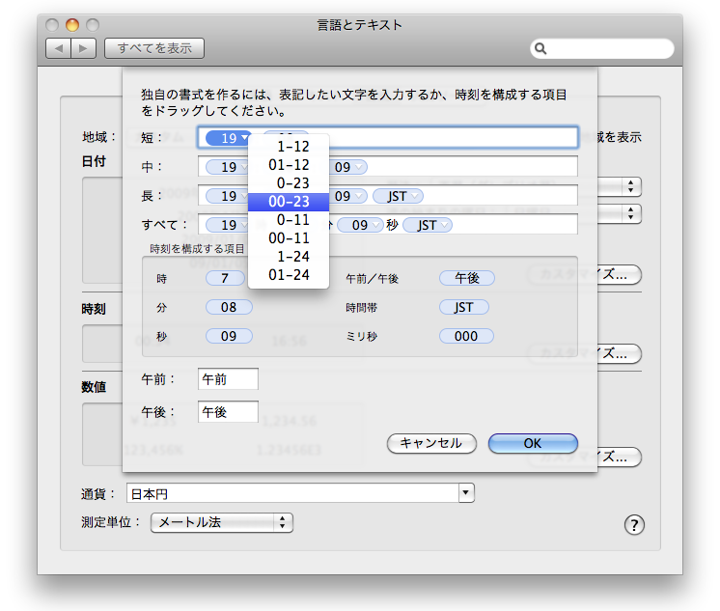Screen dimensions: 720x611
Task: Choose 01-12 from the hour menu
Action: click(289, 165)
